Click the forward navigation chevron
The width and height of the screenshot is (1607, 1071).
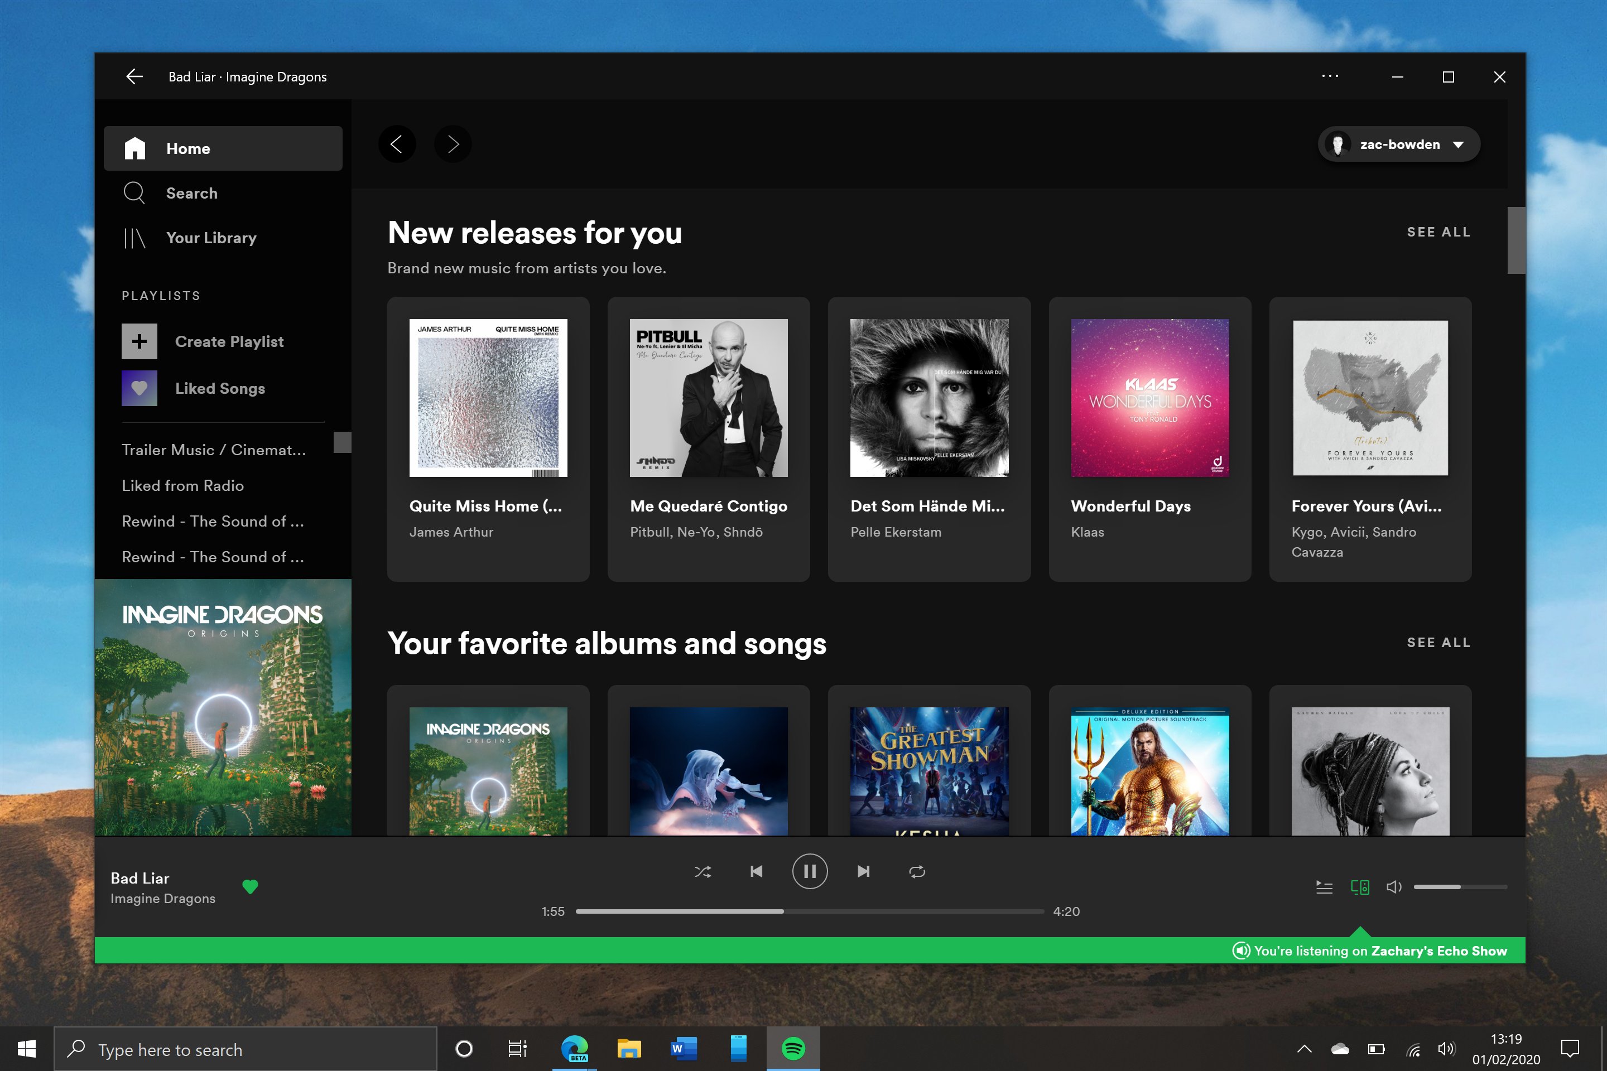tap(453, 144)
